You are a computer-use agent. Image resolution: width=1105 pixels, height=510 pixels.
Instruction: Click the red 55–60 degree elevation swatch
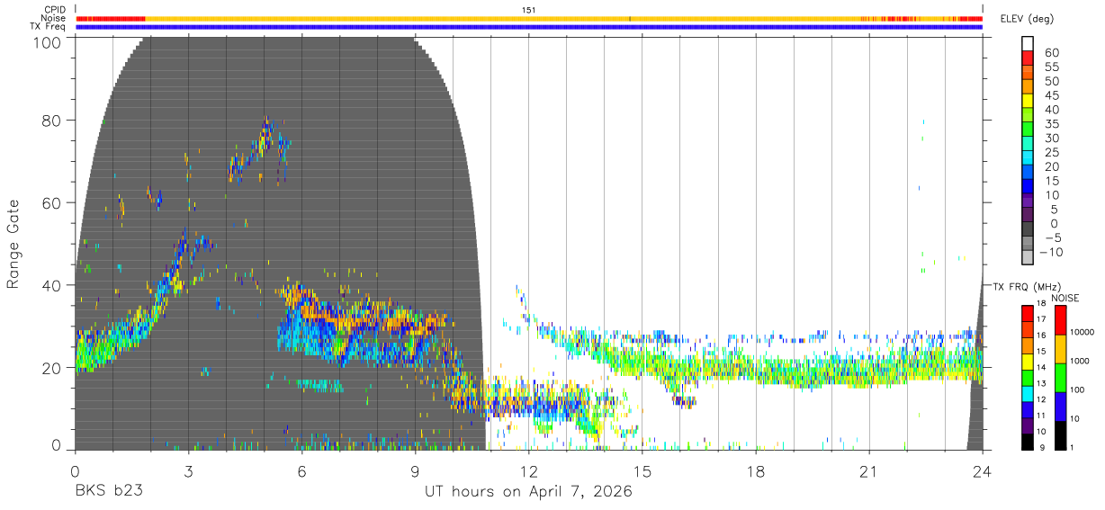[x=1028, y=58]
